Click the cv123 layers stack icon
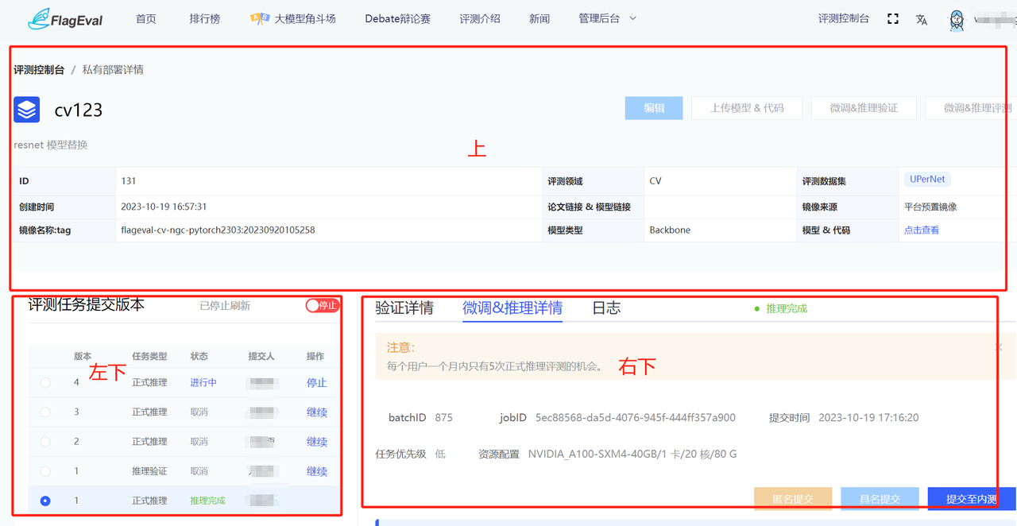The width and height of the screenshot is (1017, 526). (x=27, y=110)
